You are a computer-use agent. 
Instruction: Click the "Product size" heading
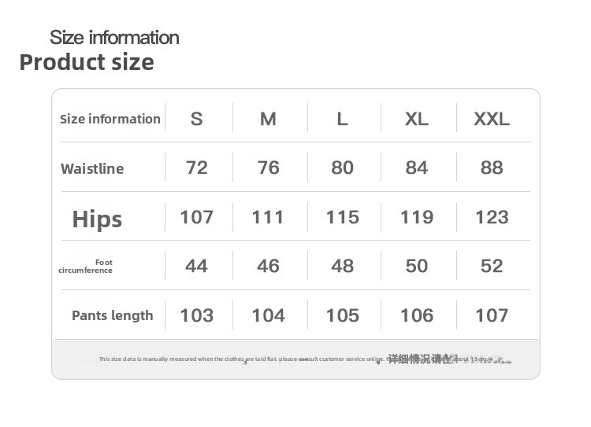(x=87, y=62)
